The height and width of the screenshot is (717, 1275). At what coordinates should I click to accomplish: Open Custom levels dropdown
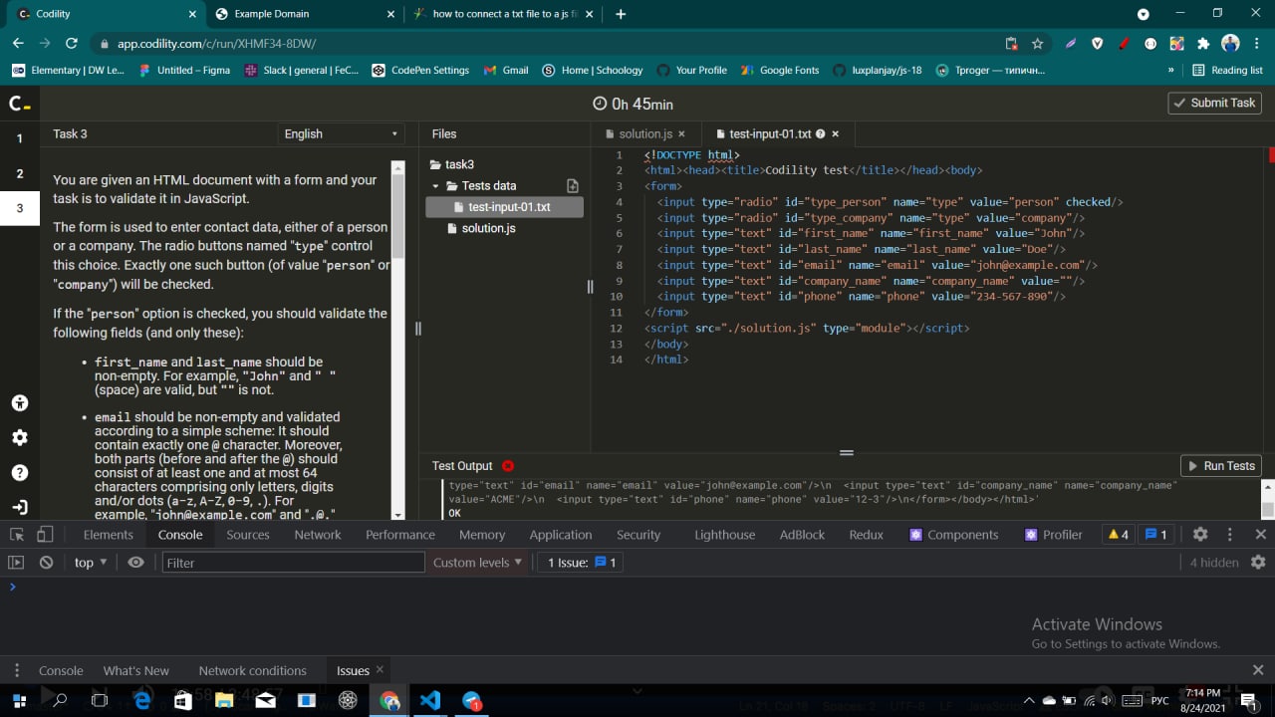pos(478,563)
